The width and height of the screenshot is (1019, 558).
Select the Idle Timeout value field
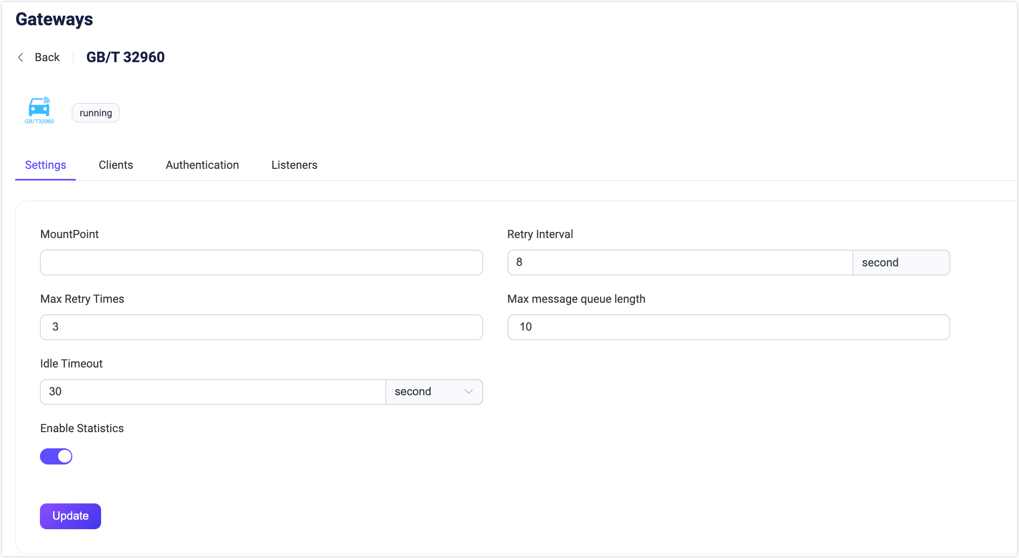[x=212, y=392]
